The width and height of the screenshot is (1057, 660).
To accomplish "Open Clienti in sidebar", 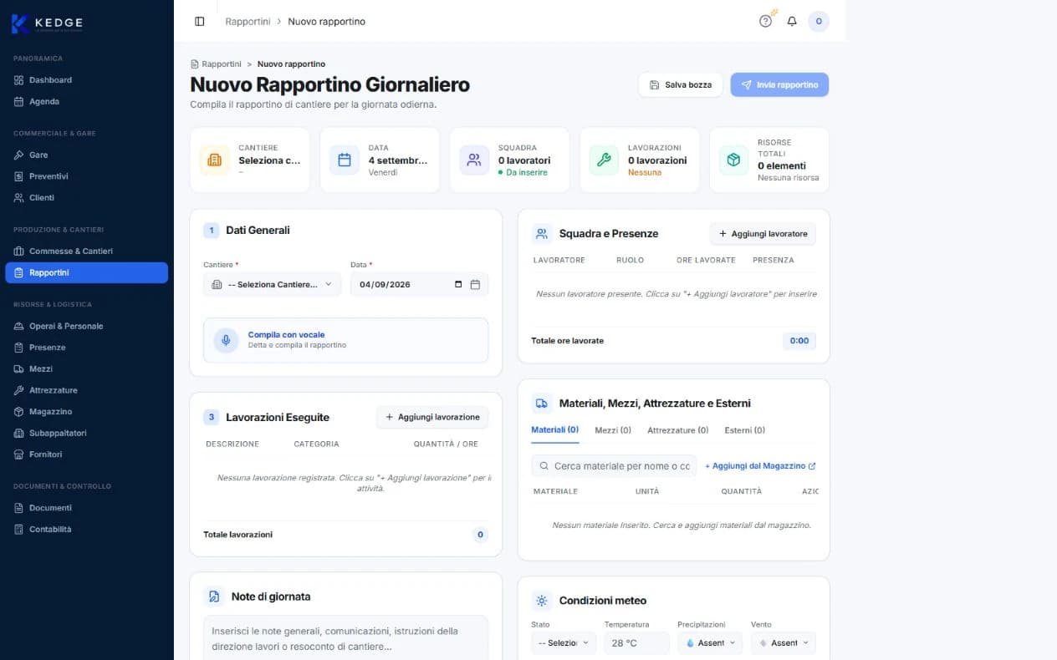I will [x=86, y=198].
